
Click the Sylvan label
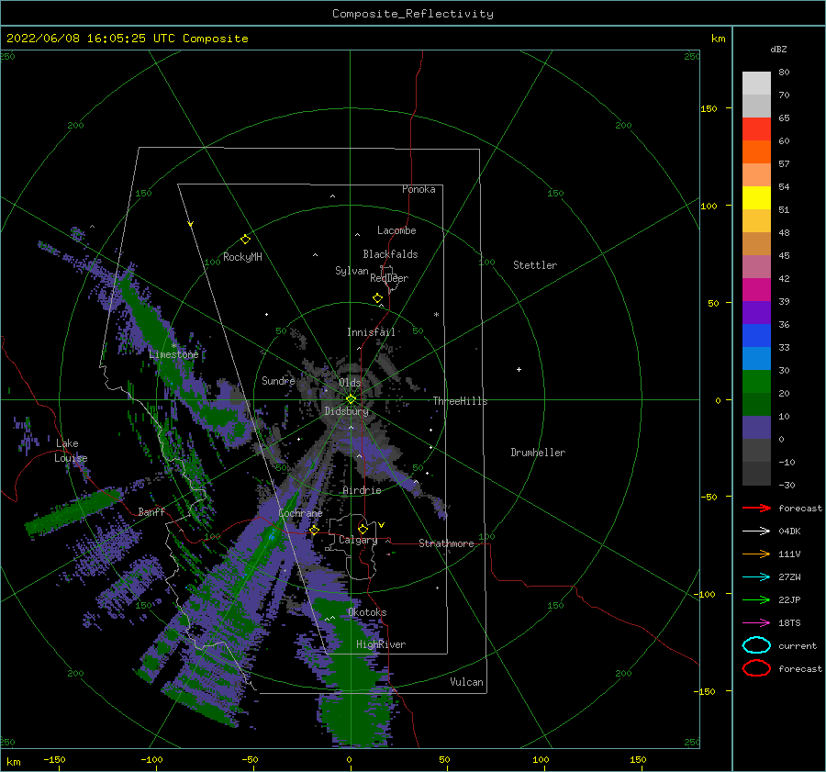tap(352, 271)
